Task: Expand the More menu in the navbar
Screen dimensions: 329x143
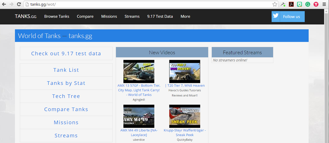Action: [x=185, y=16]
